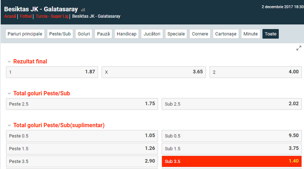Open the Cornere tab
304x169 pixels.
pyautogui.click(x=200, y=34)
